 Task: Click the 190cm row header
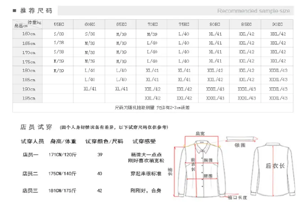click(x=27, y=89)
